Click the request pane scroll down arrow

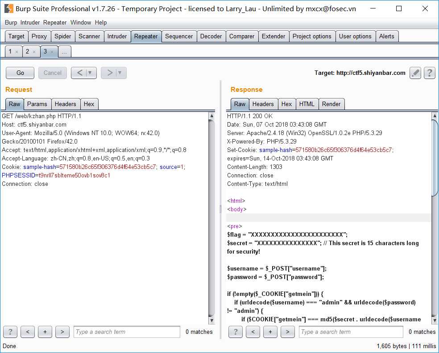(x=212, y=320)
